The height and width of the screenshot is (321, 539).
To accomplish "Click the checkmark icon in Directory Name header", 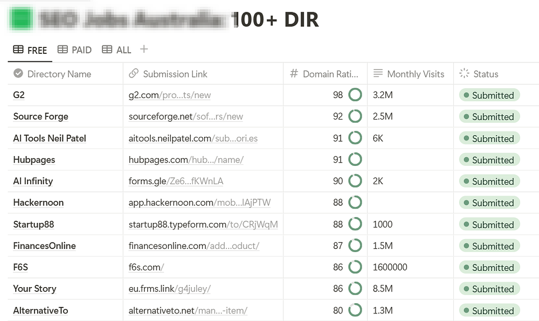I will (x=18, y=73).
